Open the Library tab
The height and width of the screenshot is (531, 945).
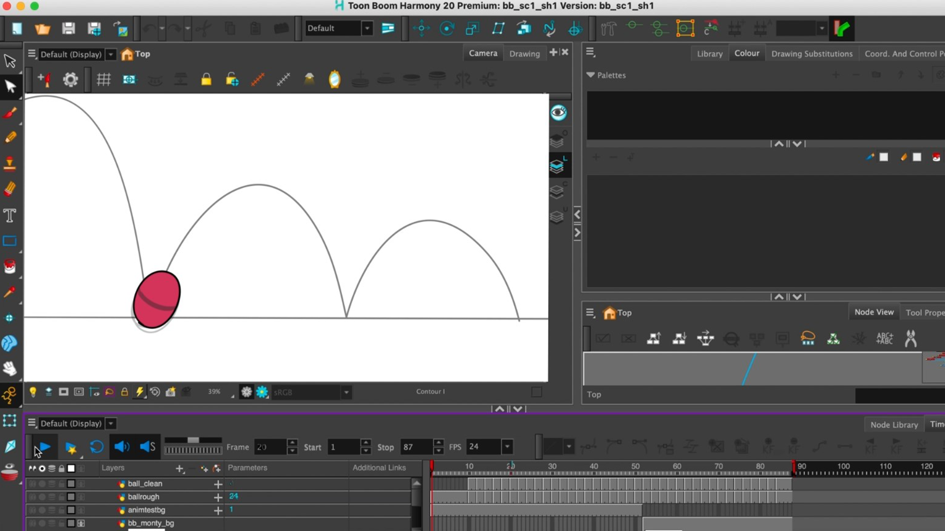point(709,53)
